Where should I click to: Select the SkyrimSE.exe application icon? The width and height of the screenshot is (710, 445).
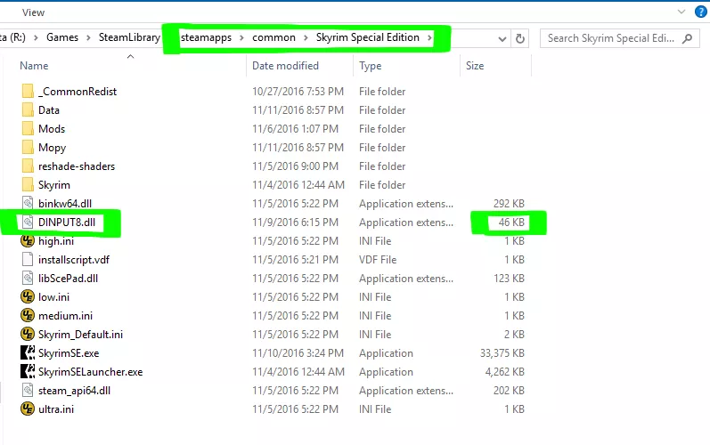[x=28, y=352]
